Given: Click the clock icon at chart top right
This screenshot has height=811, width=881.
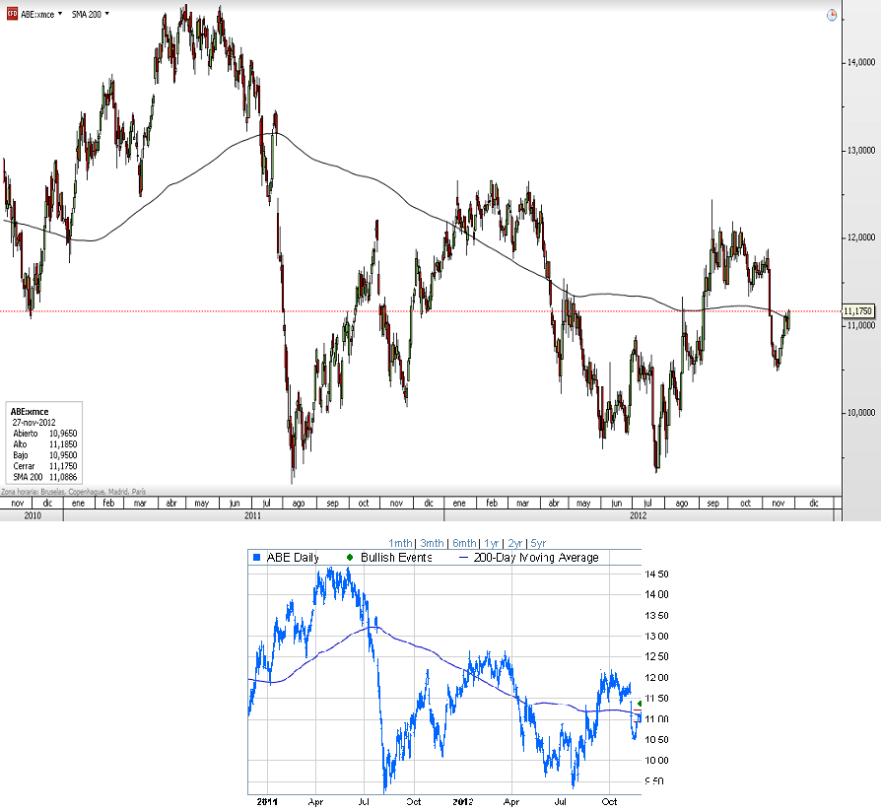Looking at the screenshot, I should coord(832,15).
